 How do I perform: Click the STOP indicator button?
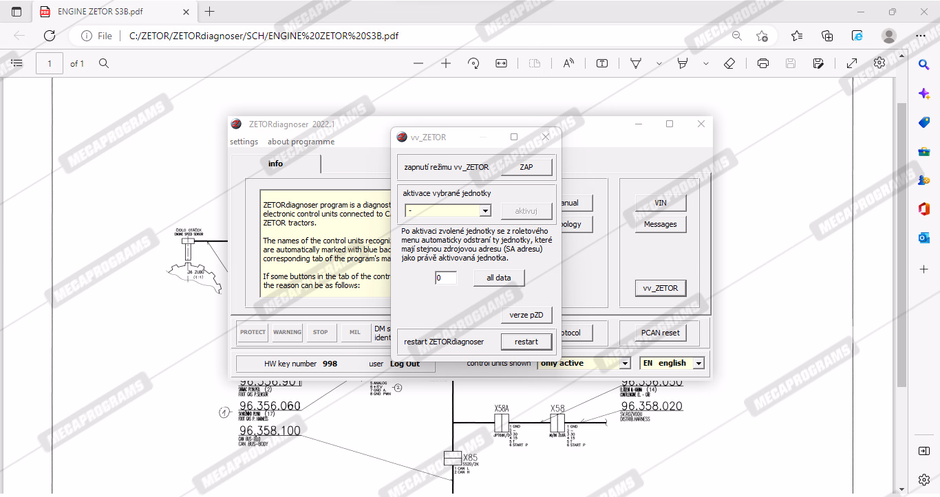pos(321,333)
